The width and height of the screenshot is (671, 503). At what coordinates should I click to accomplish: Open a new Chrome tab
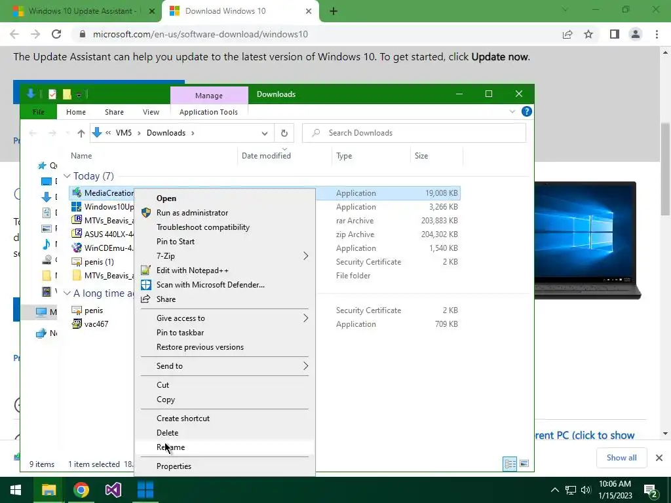pos(334,11)
